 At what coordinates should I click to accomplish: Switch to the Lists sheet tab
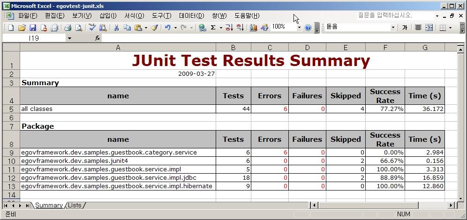(x=74, y=205)
